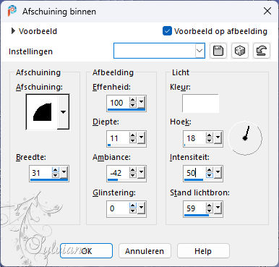
Task: Increase Breedte value with up arrow
Action: coord(56,170)
